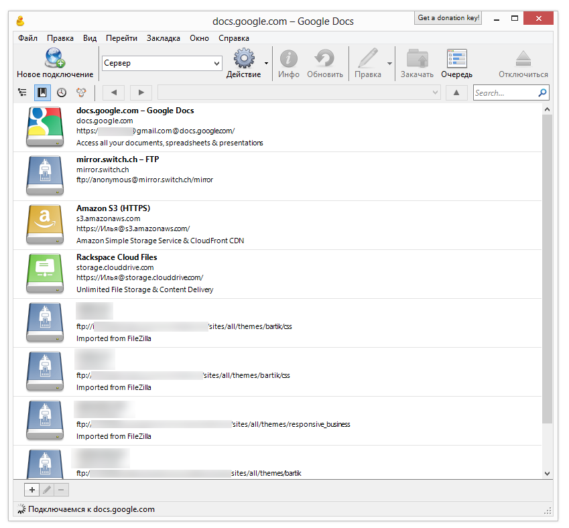Click the connecting spinner status icon

click(21, 509)
